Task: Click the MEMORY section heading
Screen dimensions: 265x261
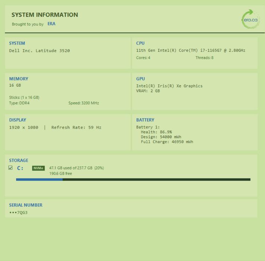Action: 19,79
